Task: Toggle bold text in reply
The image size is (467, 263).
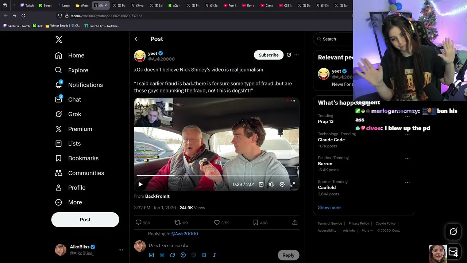Action: click(x=204, y=255)
